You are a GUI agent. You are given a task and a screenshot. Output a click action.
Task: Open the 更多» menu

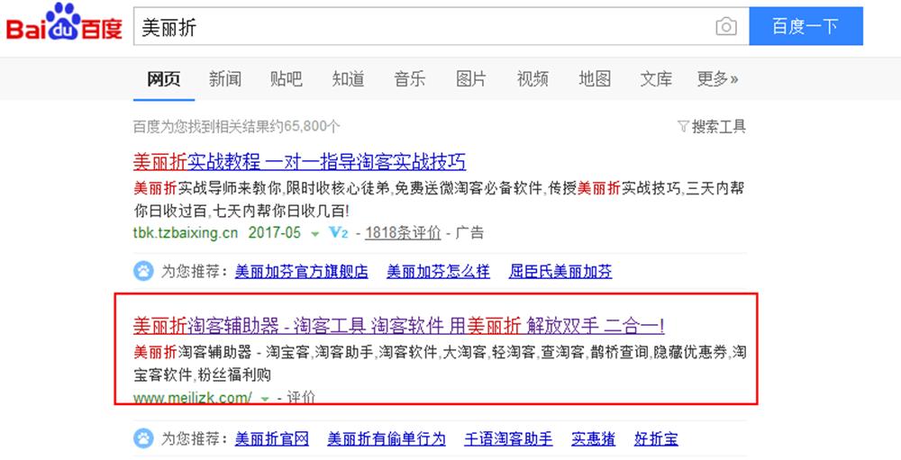717,78
